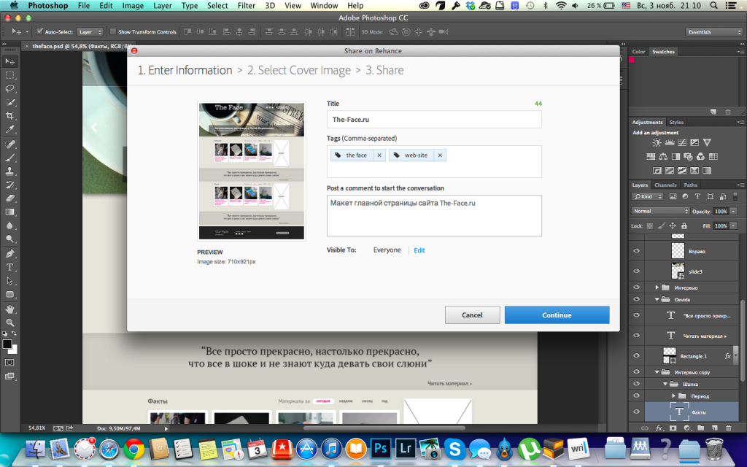This screenshot has width=747, height=467.
Task: Select the Gradient tool
Action: (x=9, y=212)
